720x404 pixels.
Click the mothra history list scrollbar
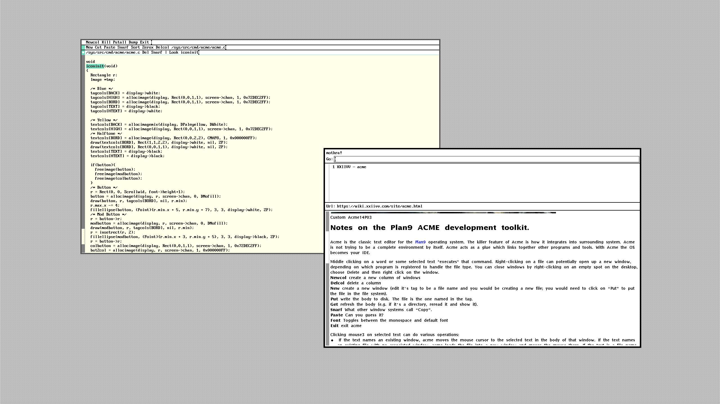[328, 182]
